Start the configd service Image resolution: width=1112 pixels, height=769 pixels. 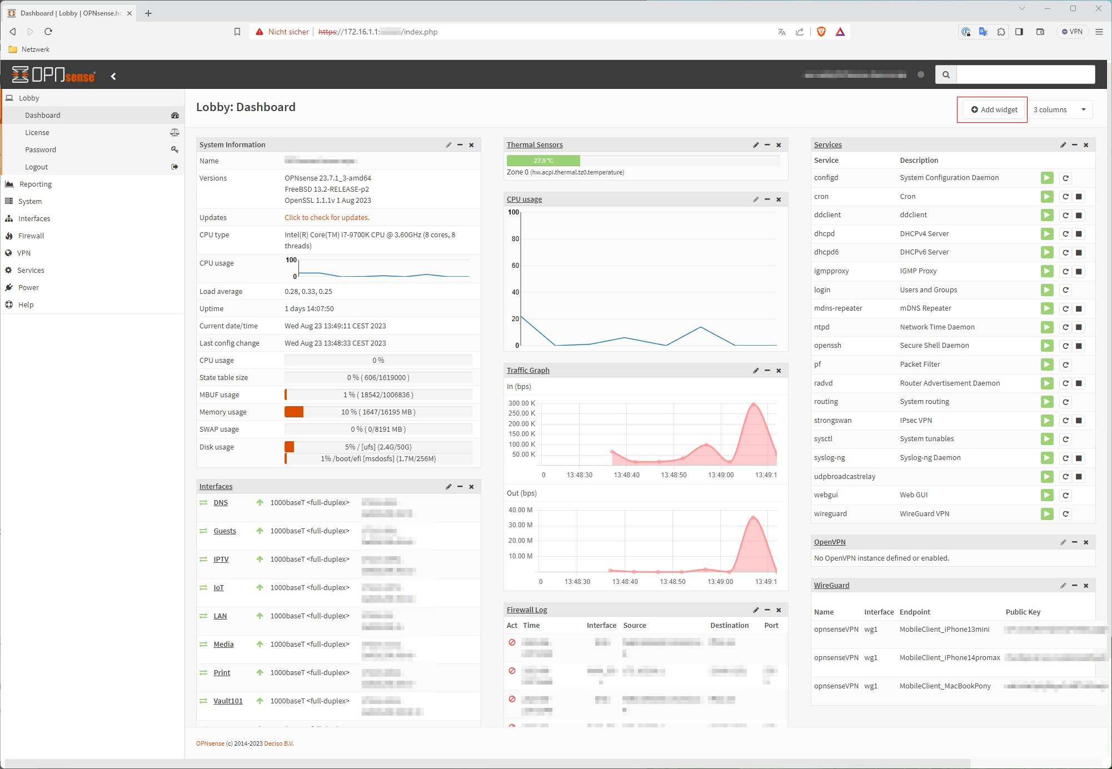click(1047, 178)
